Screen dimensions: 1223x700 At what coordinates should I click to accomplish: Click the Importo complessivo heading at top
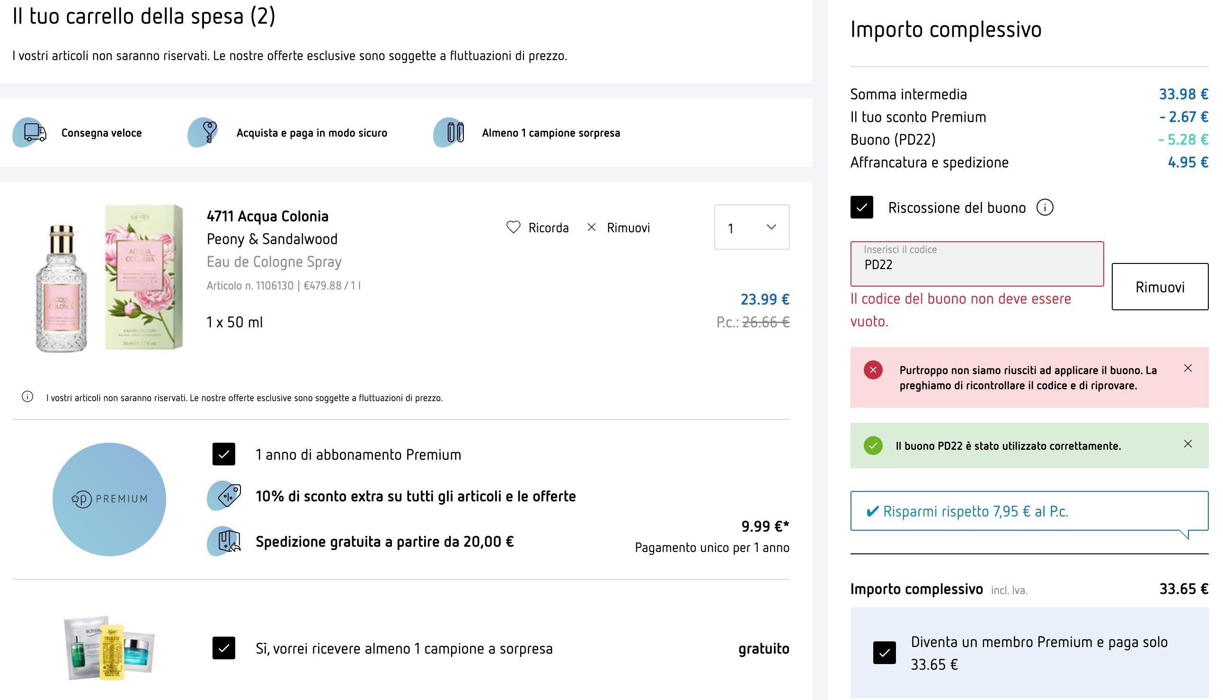pos(946,29)
